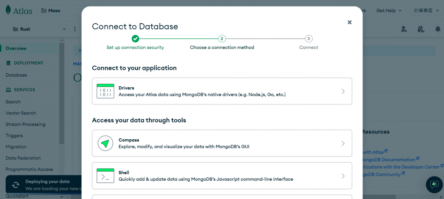This screenshot has width=444, height=199.
Task: Click the Rust project three-dot options menu
Action: [x=75, y=29]
